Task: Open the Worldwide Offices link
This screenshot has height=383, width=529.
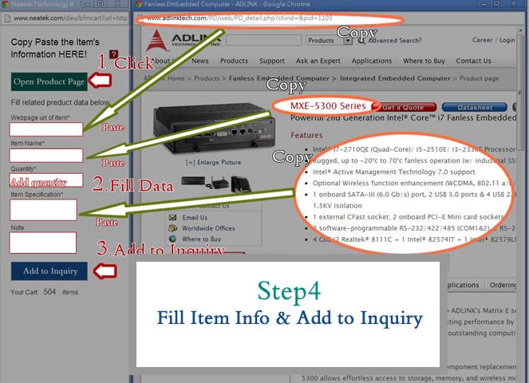Action: click(208, 228)
